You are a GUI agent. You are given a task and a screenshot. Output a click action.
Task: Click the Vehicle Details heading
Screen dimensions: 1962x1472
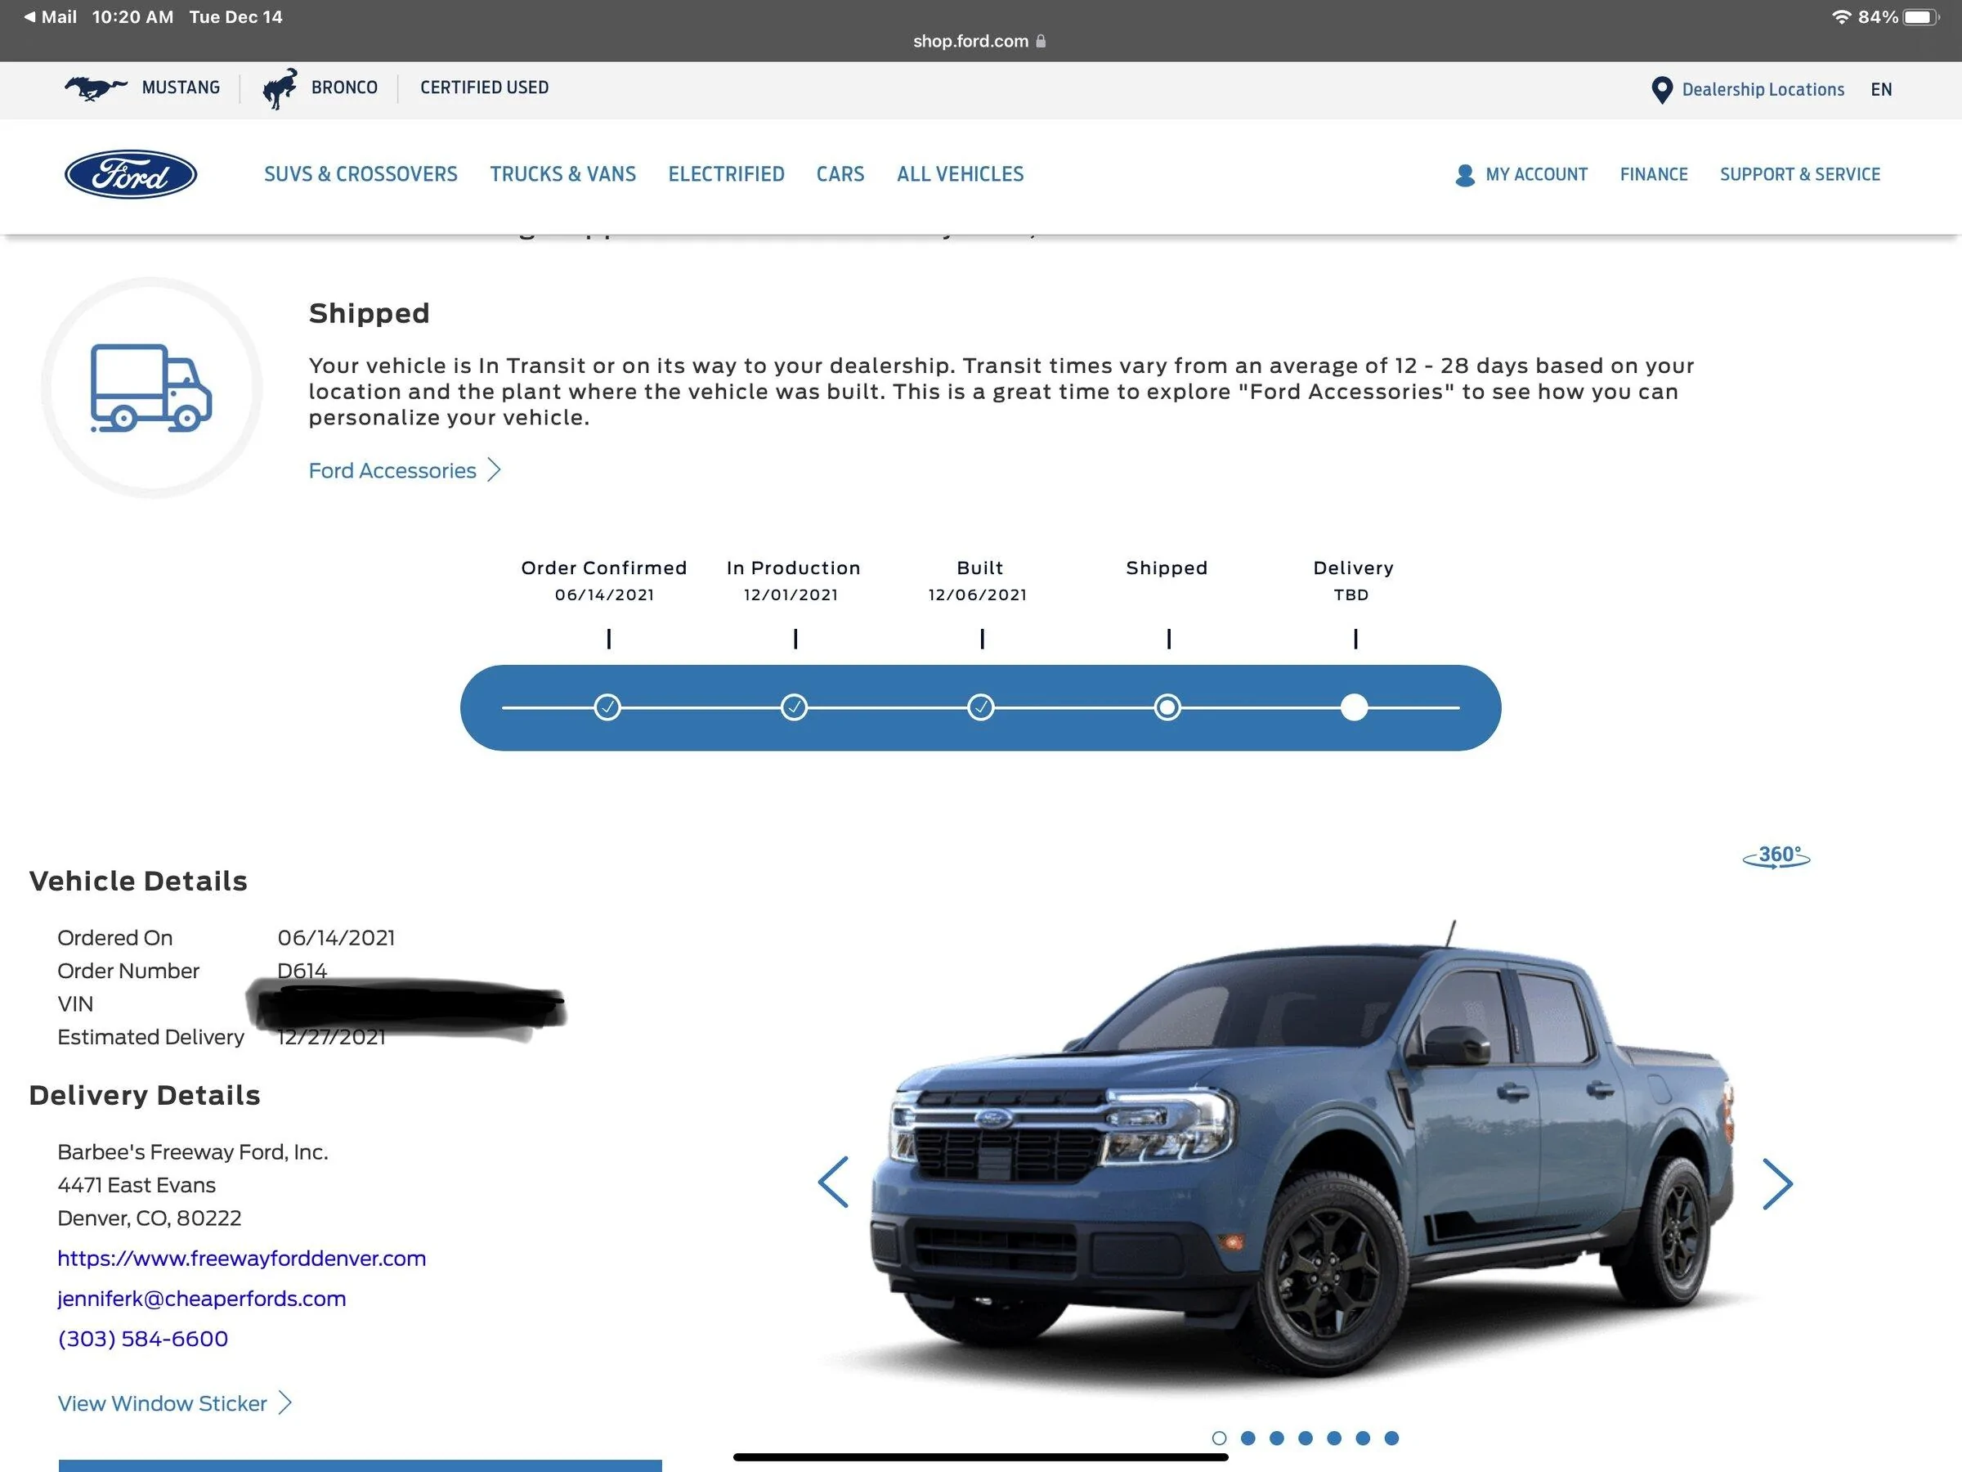pyautogui.click(x=138, y=881)
